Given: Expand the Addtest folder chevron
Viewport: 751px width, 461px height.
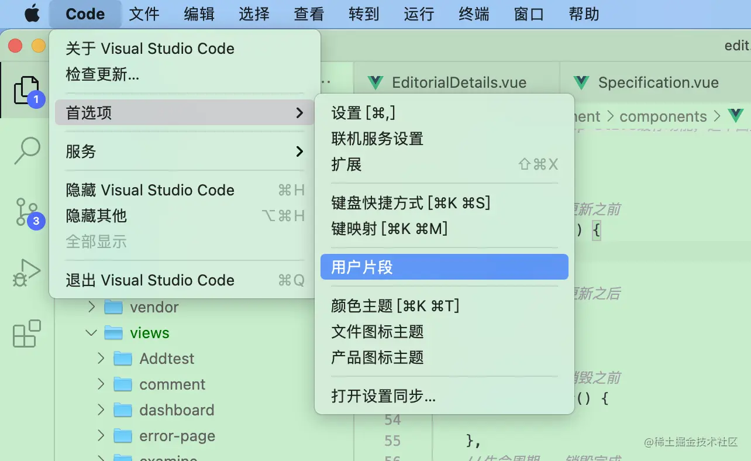Looking at the screenshot, I should tap(101, 358).
